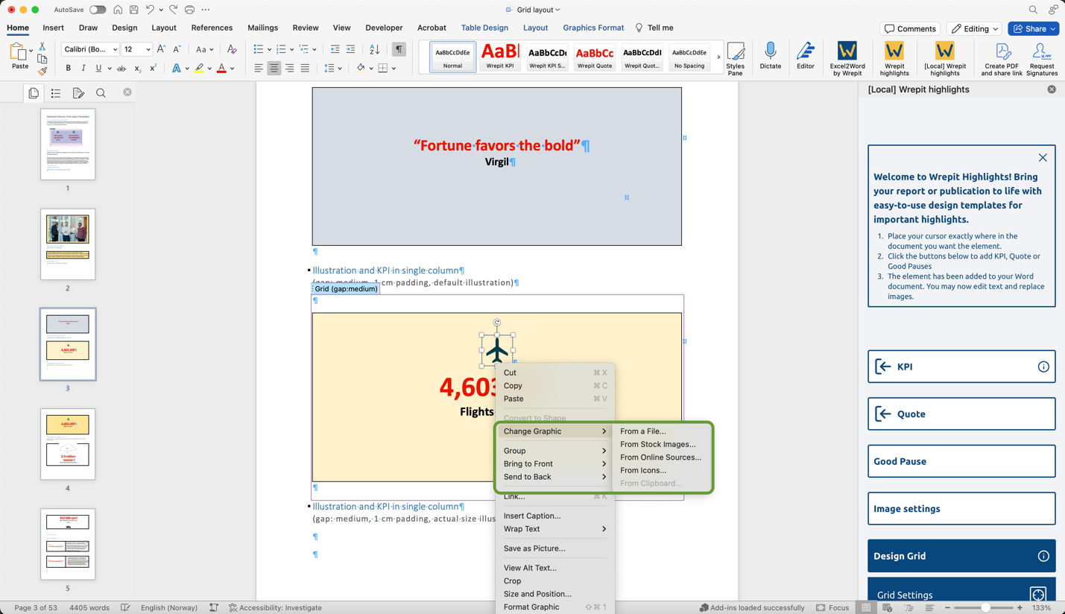This screenshot has height=614, width=1065.
Task: Open line spacing dropdown
Action: (x=332, y=69)
